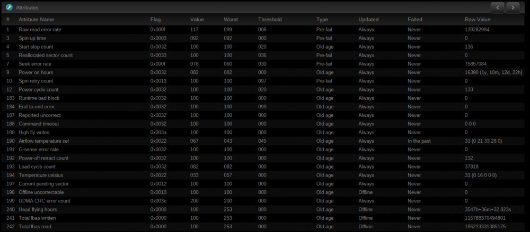Select the End-to-end error row

[263, 107]
